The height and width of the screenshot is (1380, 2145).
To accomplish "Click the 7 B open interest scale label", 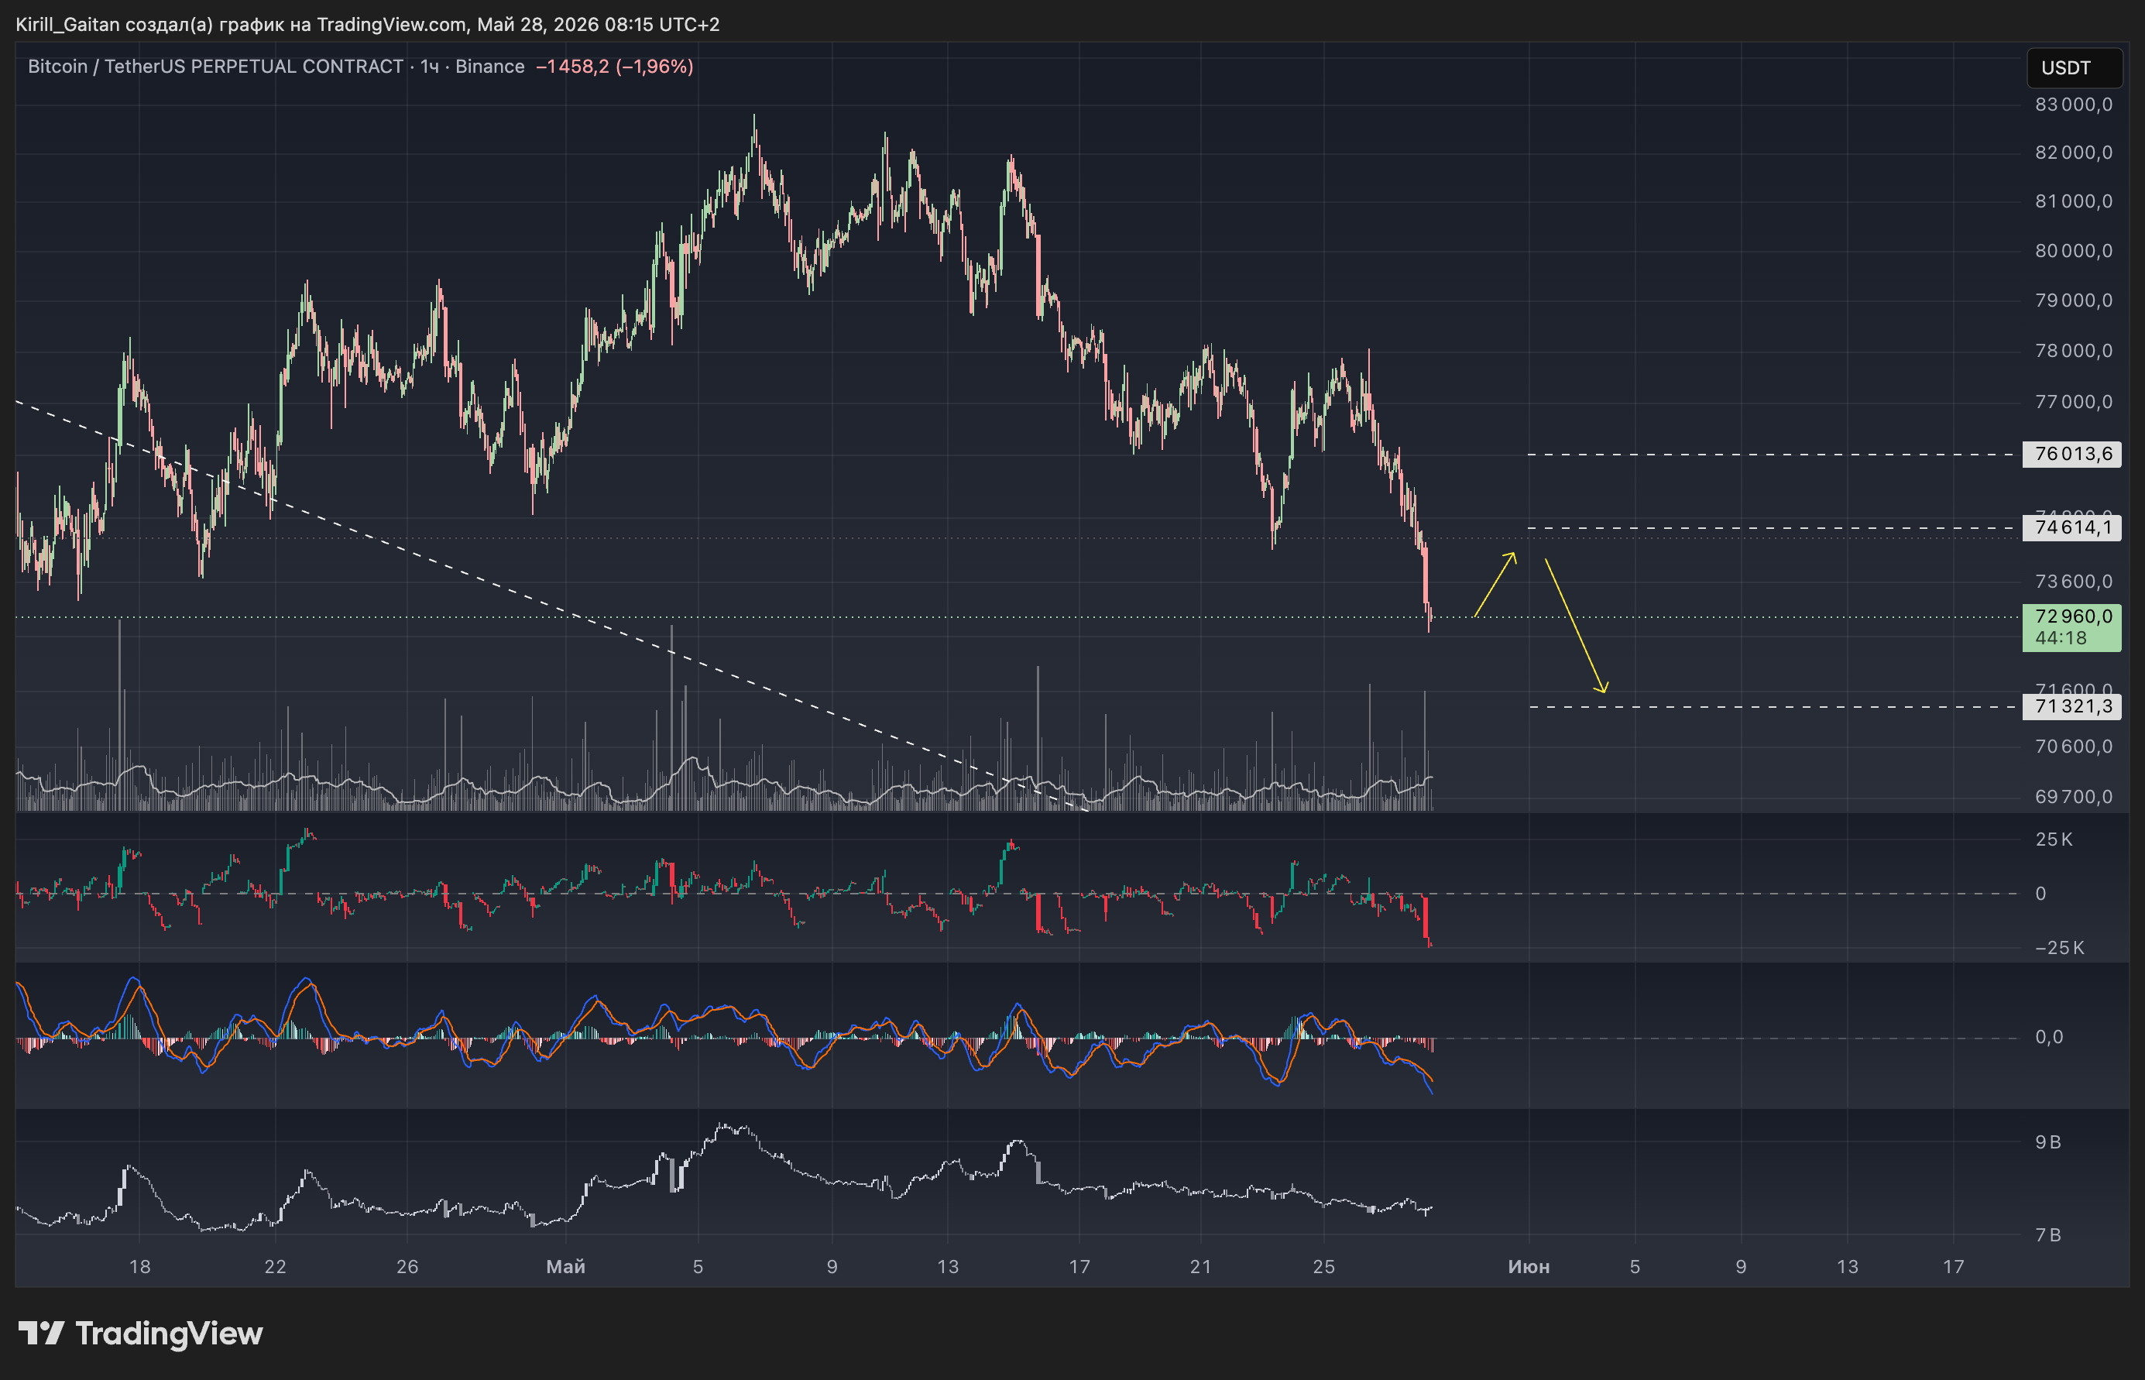I will tap(2048, 1235).
